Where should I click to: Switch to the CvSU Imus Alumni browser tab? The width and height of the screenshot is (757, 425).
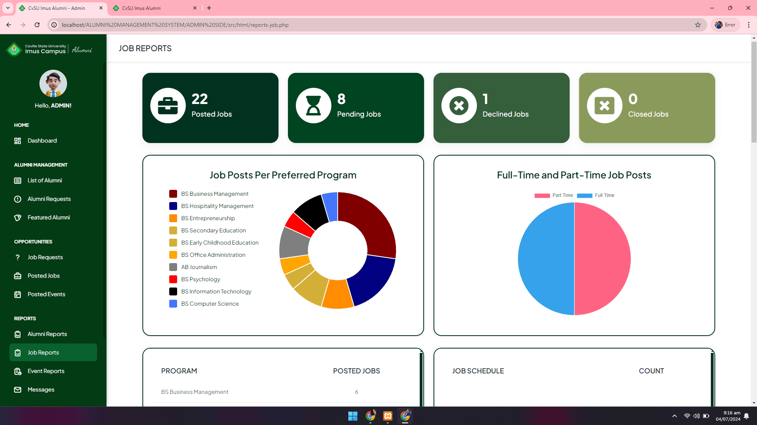coord(154,8)
